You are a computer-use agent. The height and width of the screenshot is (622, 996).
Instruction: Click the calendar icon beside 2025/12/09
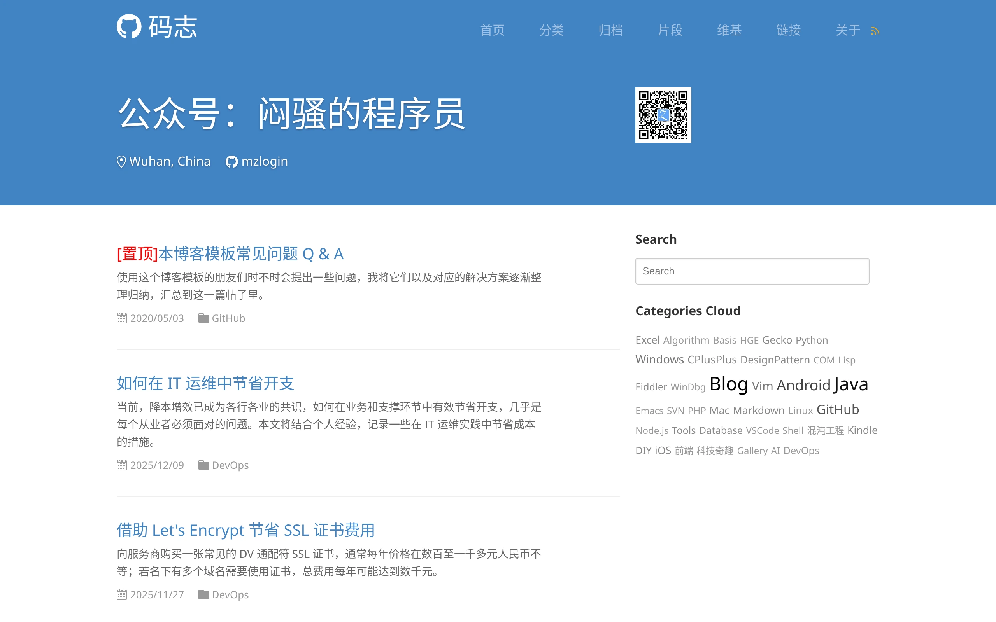click(x=121, y=465)
